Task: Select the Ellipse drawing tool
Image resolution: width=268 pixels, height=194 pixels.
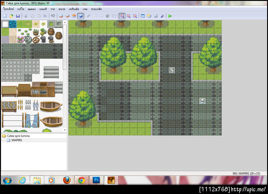Action: coord(101,16)
